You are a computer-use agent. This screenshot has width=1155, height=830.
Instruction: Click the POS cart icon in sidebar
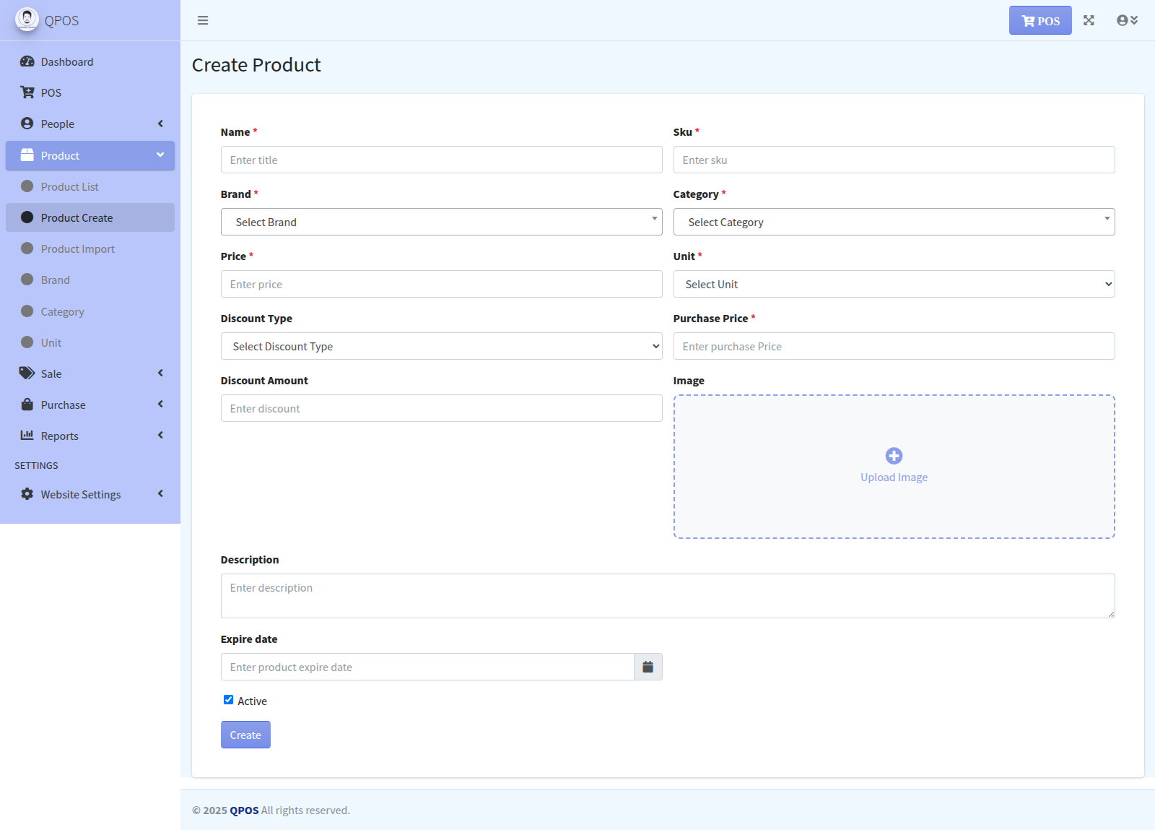(27, 92)
